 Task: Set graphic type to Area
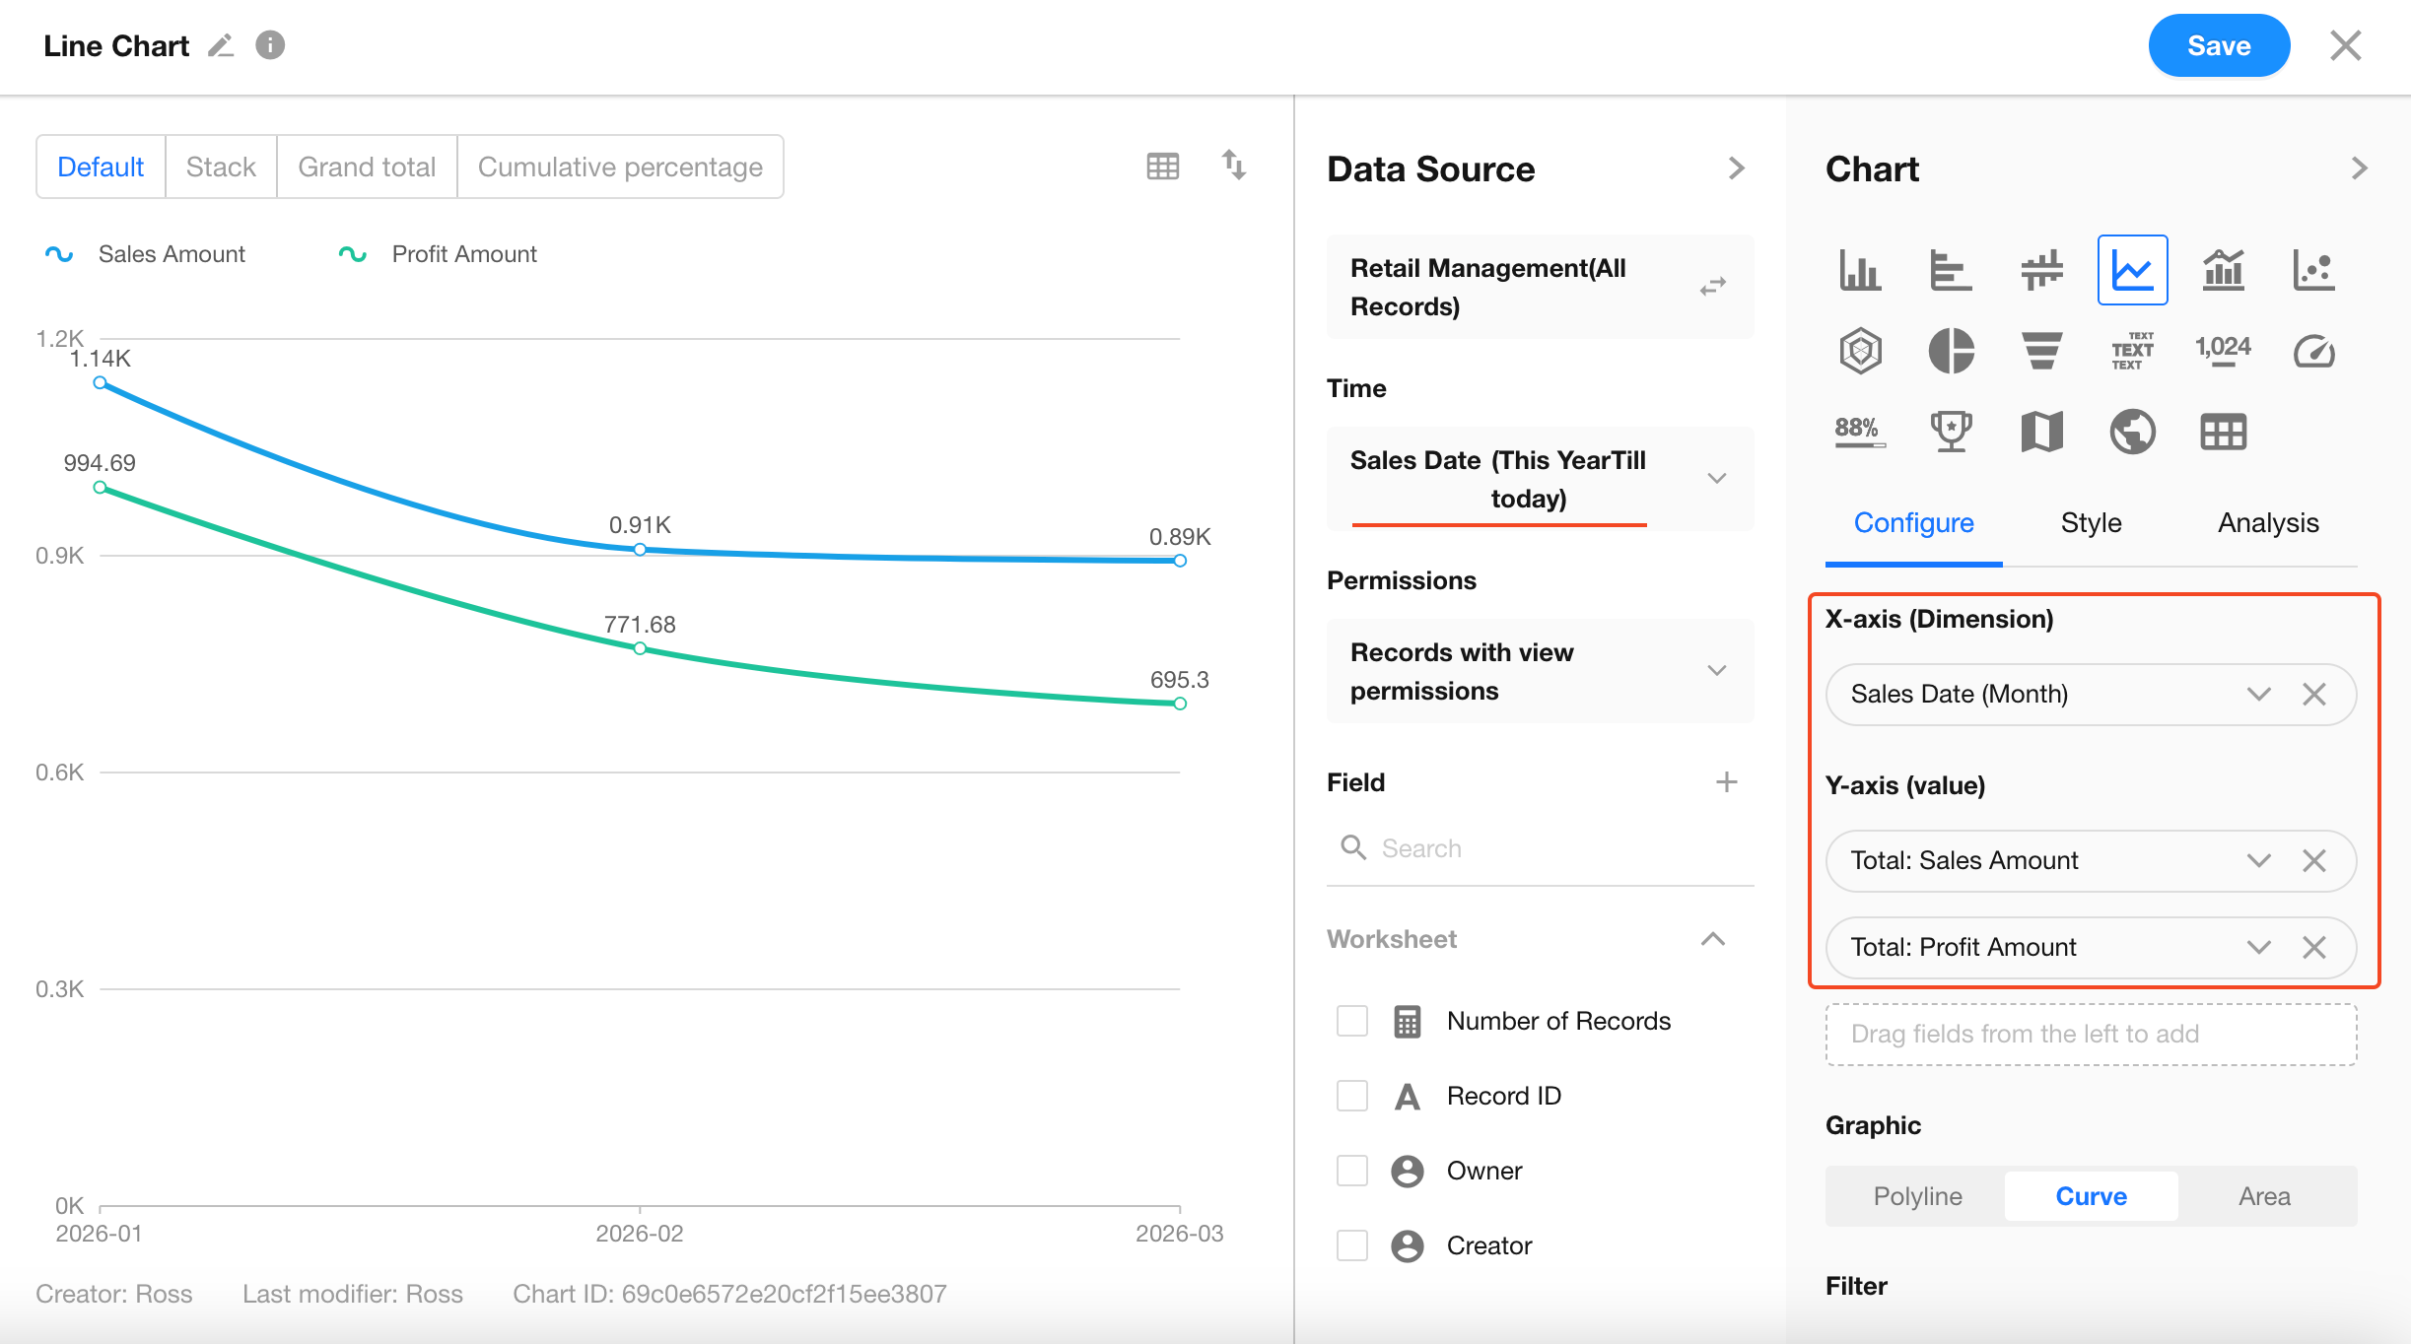pos(2264,1196)
